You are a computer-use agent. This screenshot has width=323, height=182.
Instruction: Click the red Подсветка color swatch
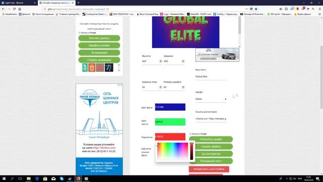click(x=170, y=136)
